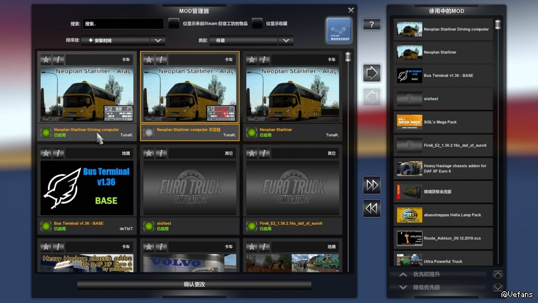Screen dimensions: 538x303
Task: Click the move-to-bottom icon beside 降低优先级
Action: point(498,287)
